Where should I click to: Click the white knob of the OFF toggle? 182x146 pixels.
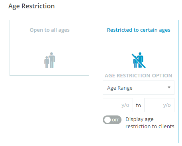[108, 120]
